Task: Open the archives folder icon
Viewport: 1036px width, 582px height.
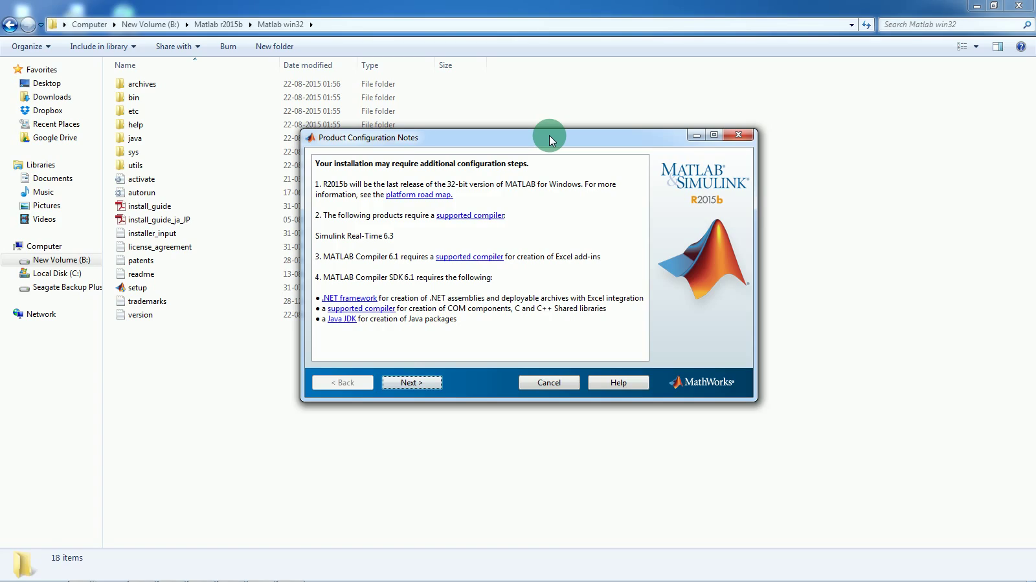Action: (x=120, y=83)
